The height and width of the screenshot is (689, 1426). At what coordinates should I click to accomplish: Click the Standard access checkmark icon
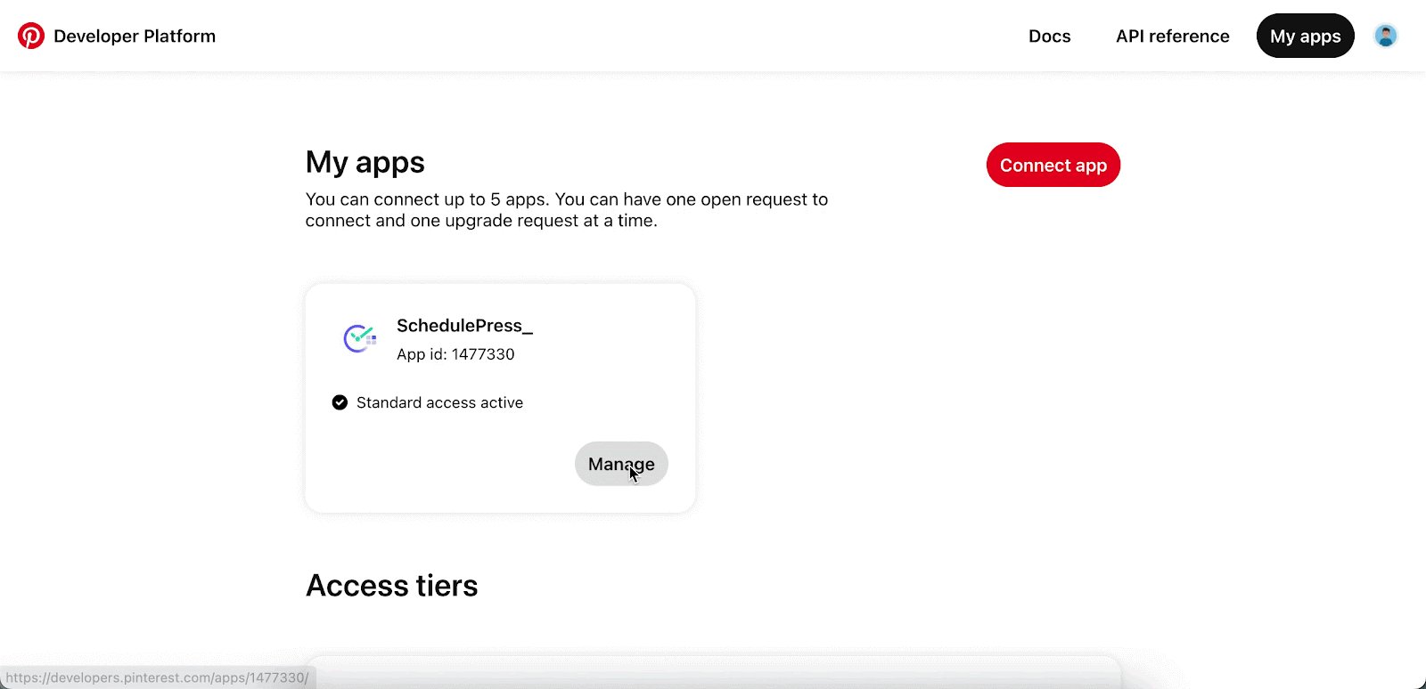[x=340, y=402]
